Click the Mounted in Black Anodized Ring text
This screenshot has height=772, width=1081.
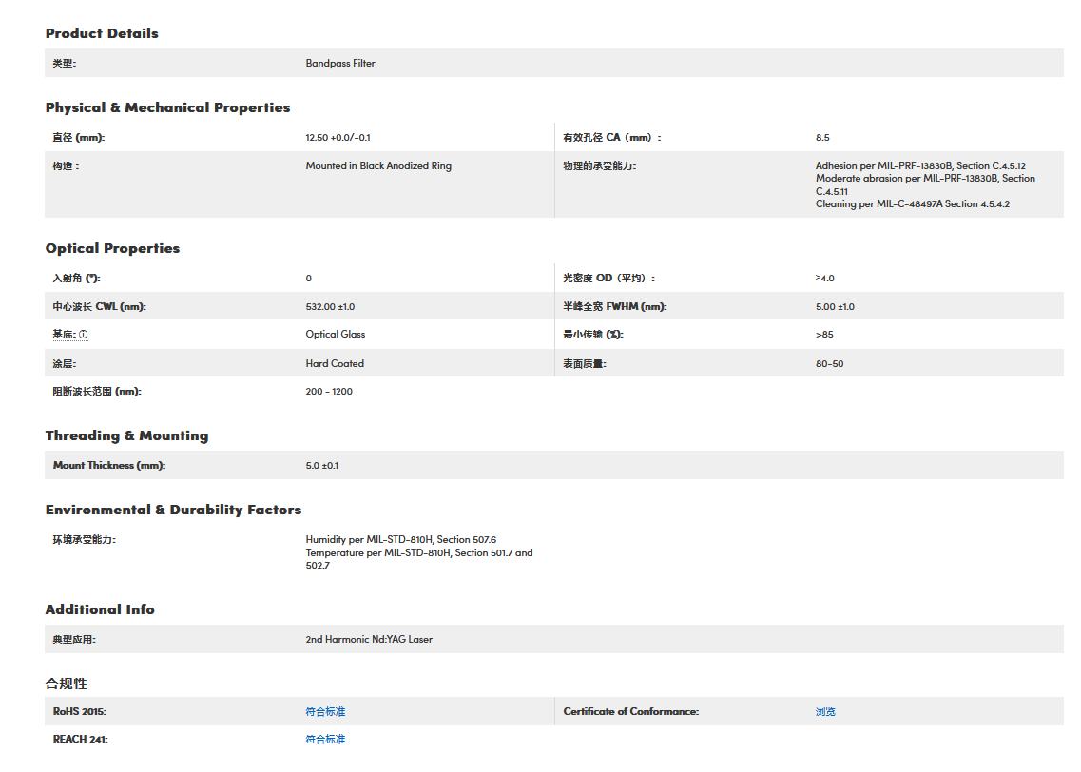click(x=378, y=165)
